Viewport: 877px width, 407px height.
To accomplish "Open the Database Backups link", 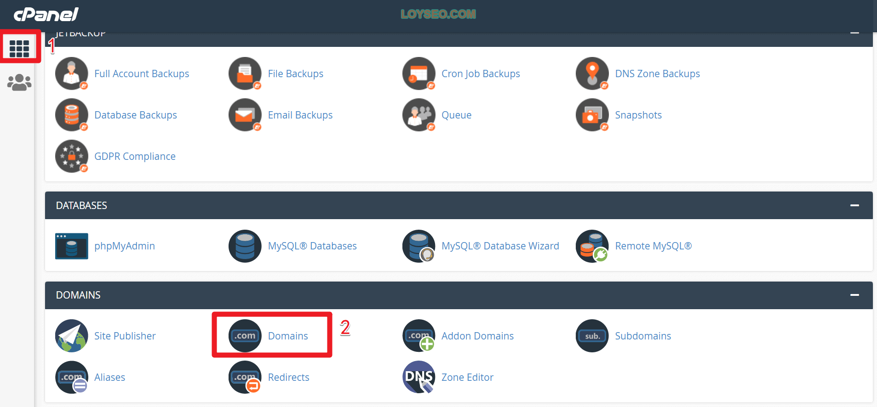I will click(136, 115).
